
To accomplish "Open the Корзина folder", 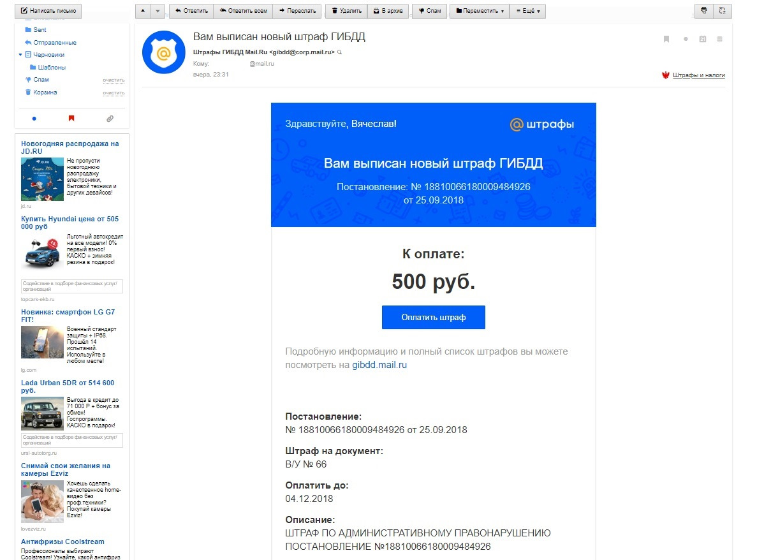I will tap(45, 92).
